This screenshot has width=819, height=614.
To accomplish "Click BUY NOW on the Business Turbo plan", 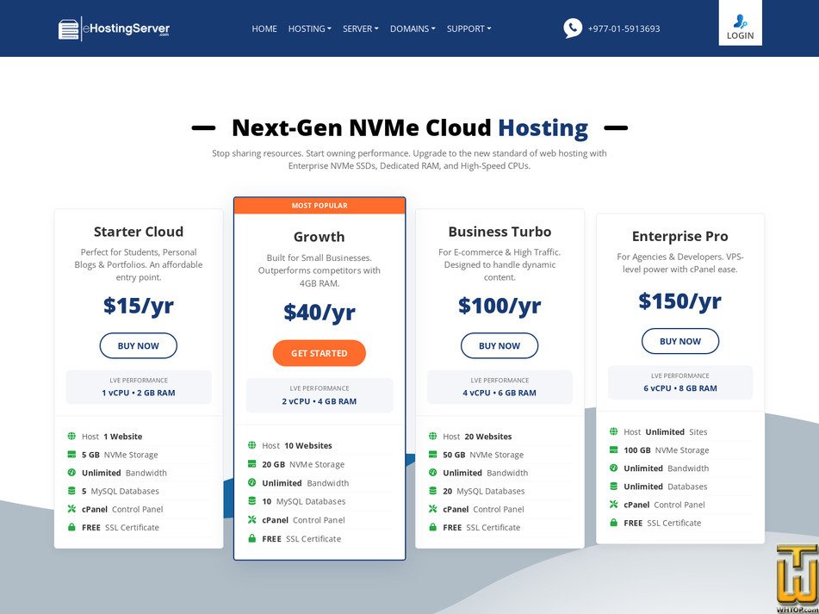I will coord(499,345).
